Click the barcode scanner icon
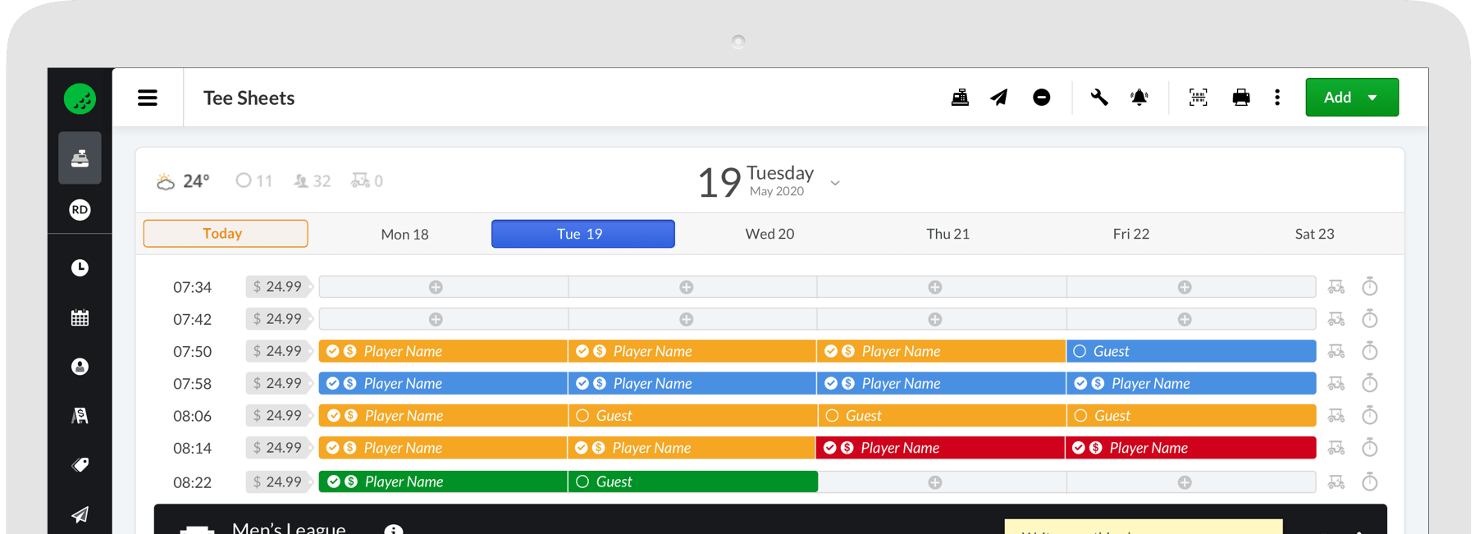 [1198, 98]
